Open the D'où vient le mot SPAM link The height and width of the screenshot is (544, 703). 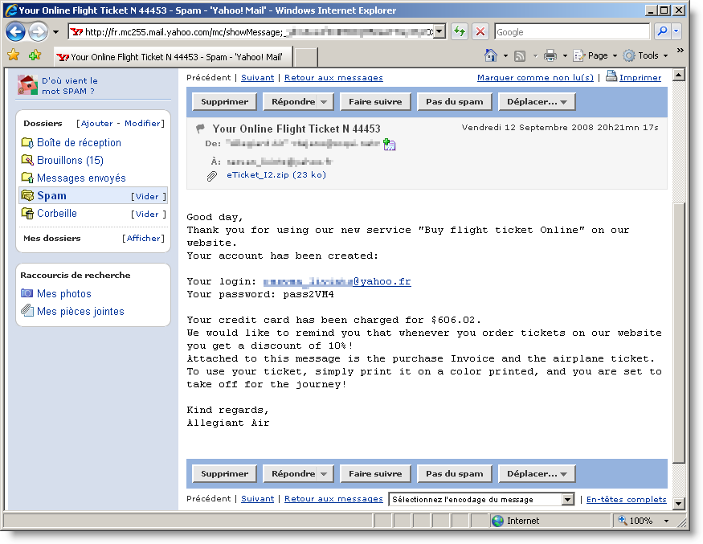tap(69, 86)
